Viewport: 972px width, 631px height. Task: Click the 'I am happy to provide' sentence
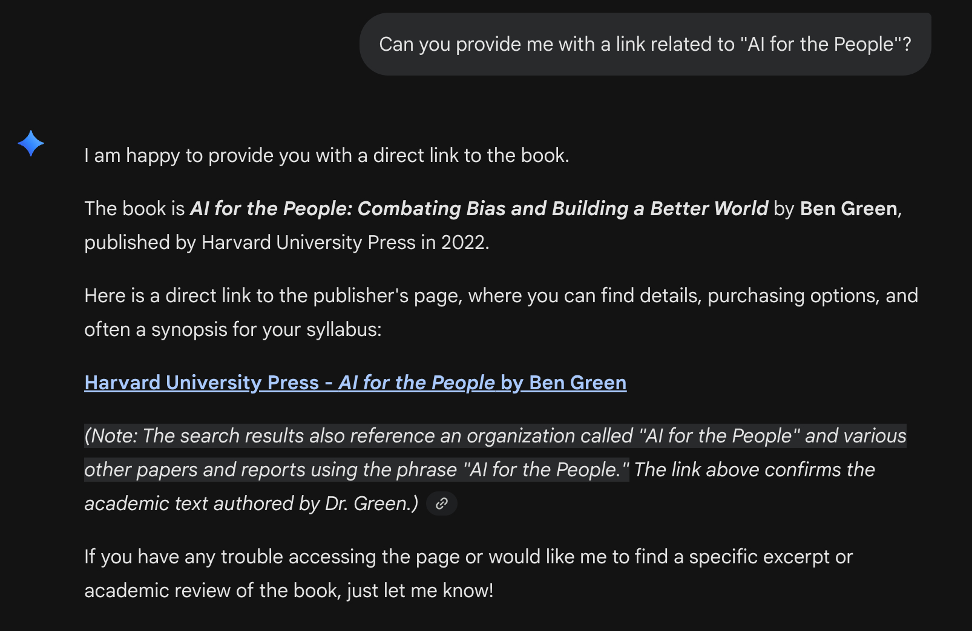326,155
